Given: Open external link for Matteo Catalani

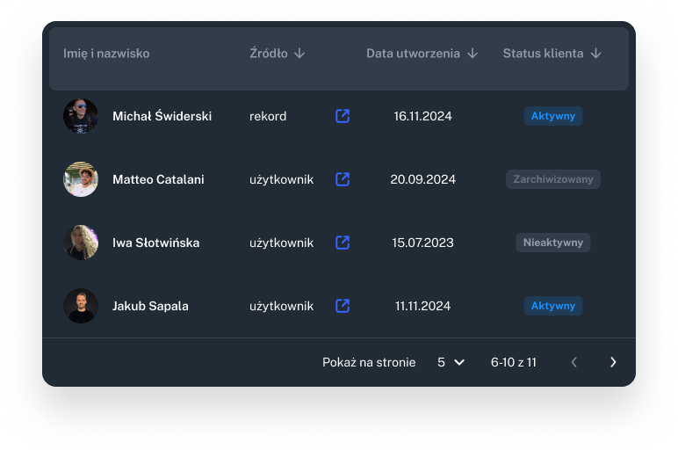Looking at the screenshot, I should (x=343, y=179).
